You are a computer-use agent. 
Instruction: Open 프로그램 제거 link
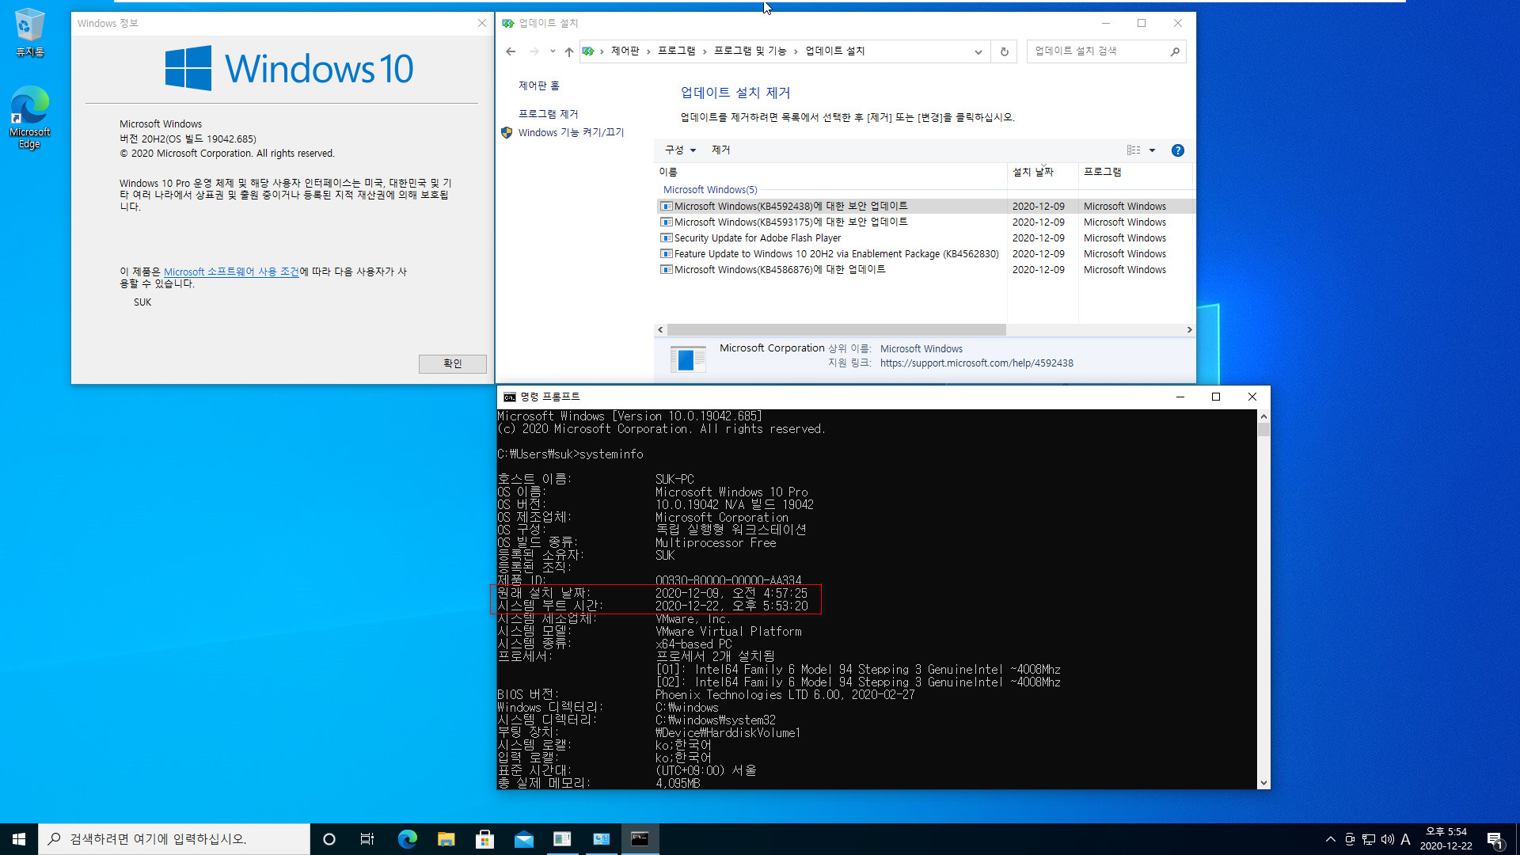[548, 114]
